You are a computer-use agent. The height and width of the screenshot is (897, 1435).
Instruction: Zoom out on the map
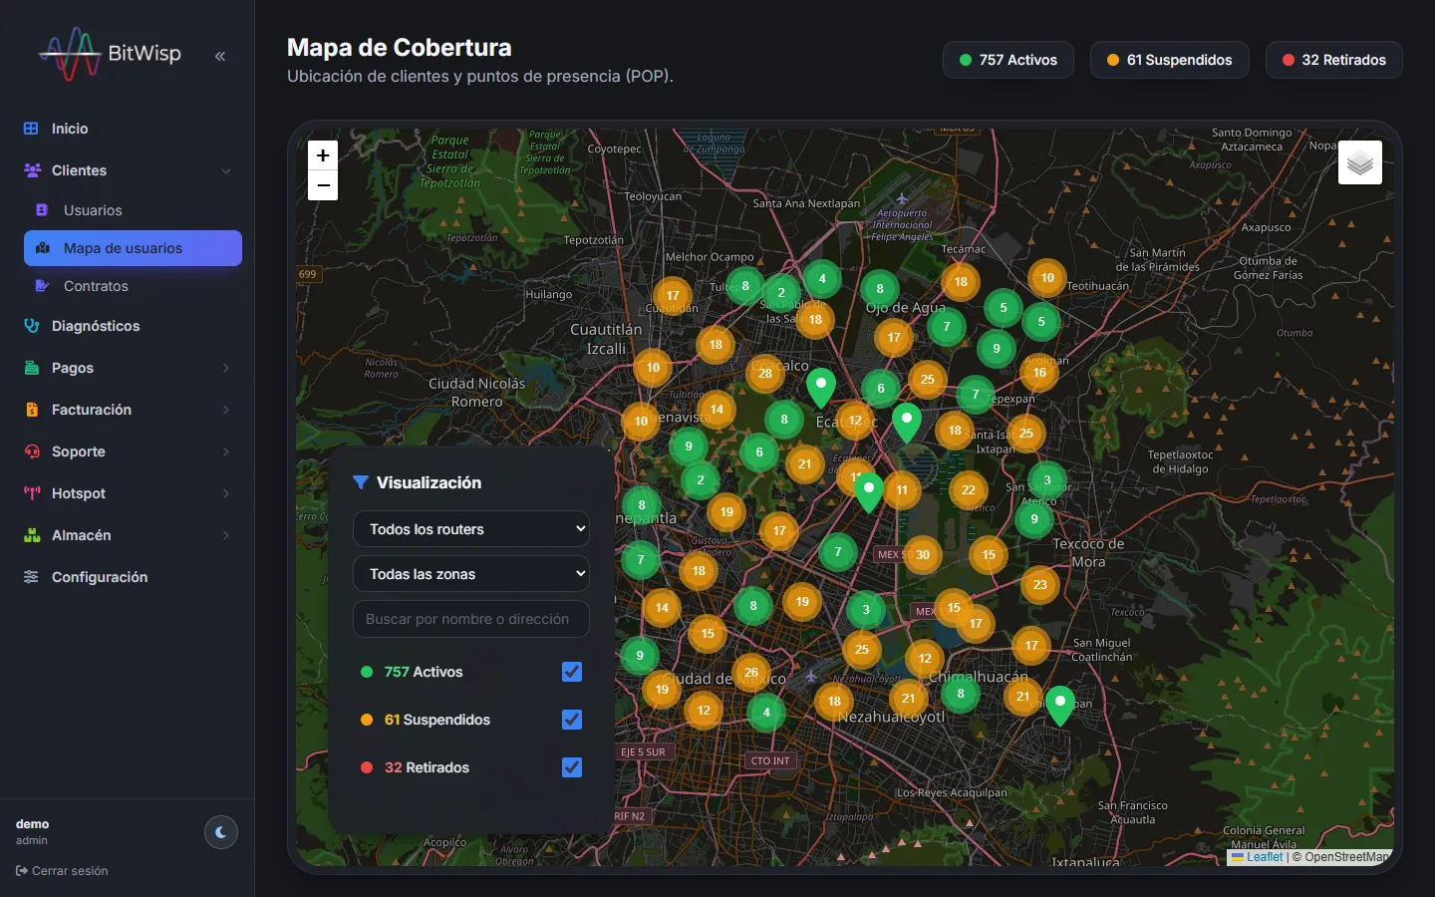pyautogui.click(x=323, y=185)
